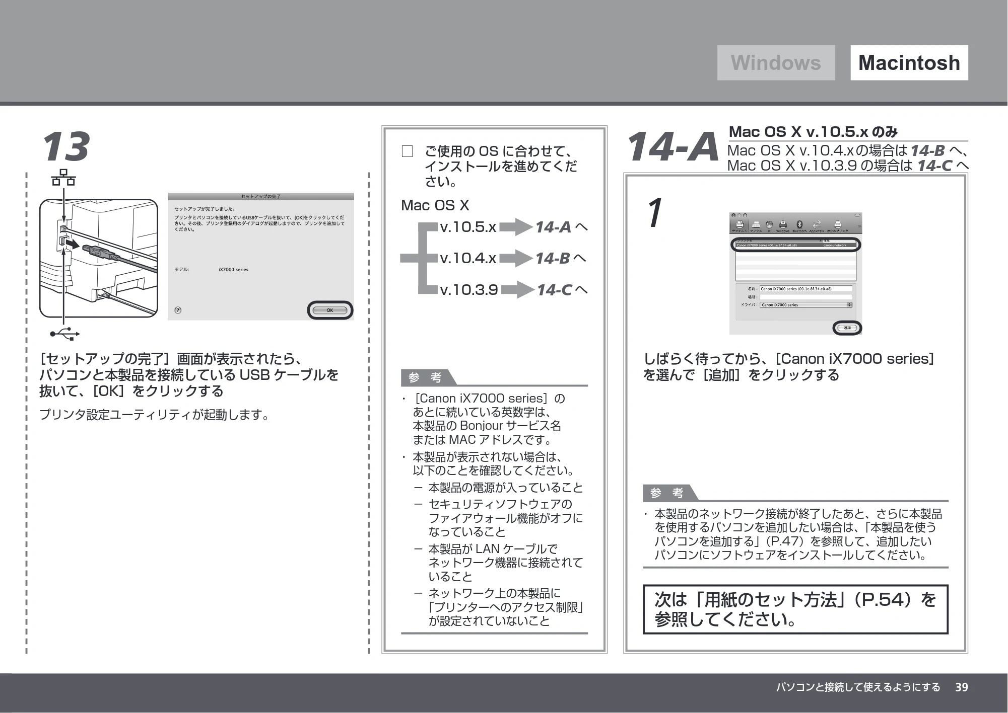Click the iX7000 series model text in dialog
Viewport: 1008px width, 713px height.
(x=233, y=270)
